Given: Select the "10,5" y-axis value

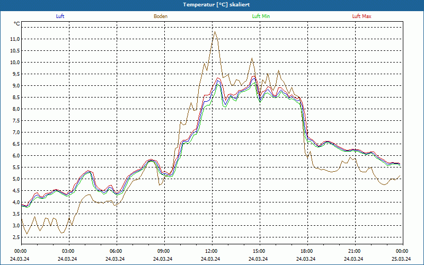Looking at the screenshot, I should tap(15, 50).
